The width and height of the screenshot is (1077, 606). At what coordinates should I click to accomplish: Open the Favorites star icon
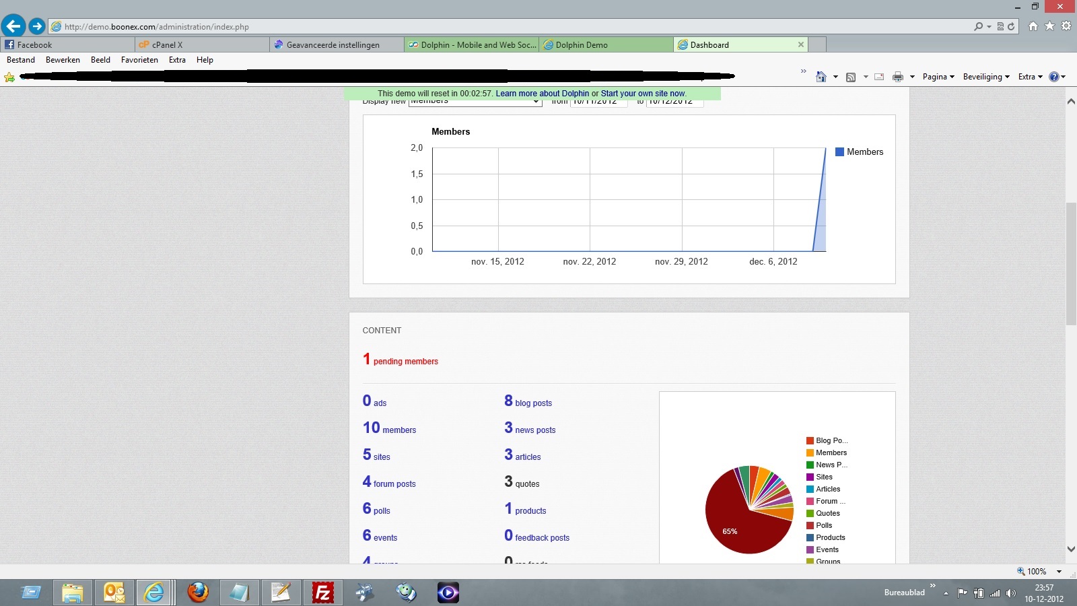coord(1049,26)
